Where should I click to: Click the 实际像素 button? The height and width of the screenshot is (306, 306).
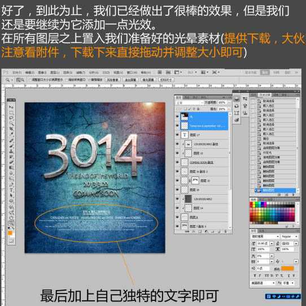(x=112, y=80)
